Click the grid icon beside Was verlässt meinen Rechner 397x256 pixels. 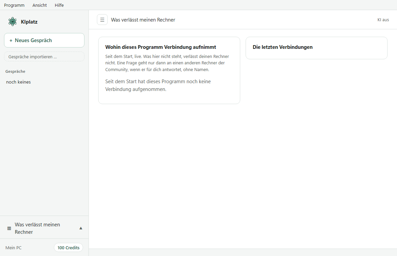click(9, 228)
